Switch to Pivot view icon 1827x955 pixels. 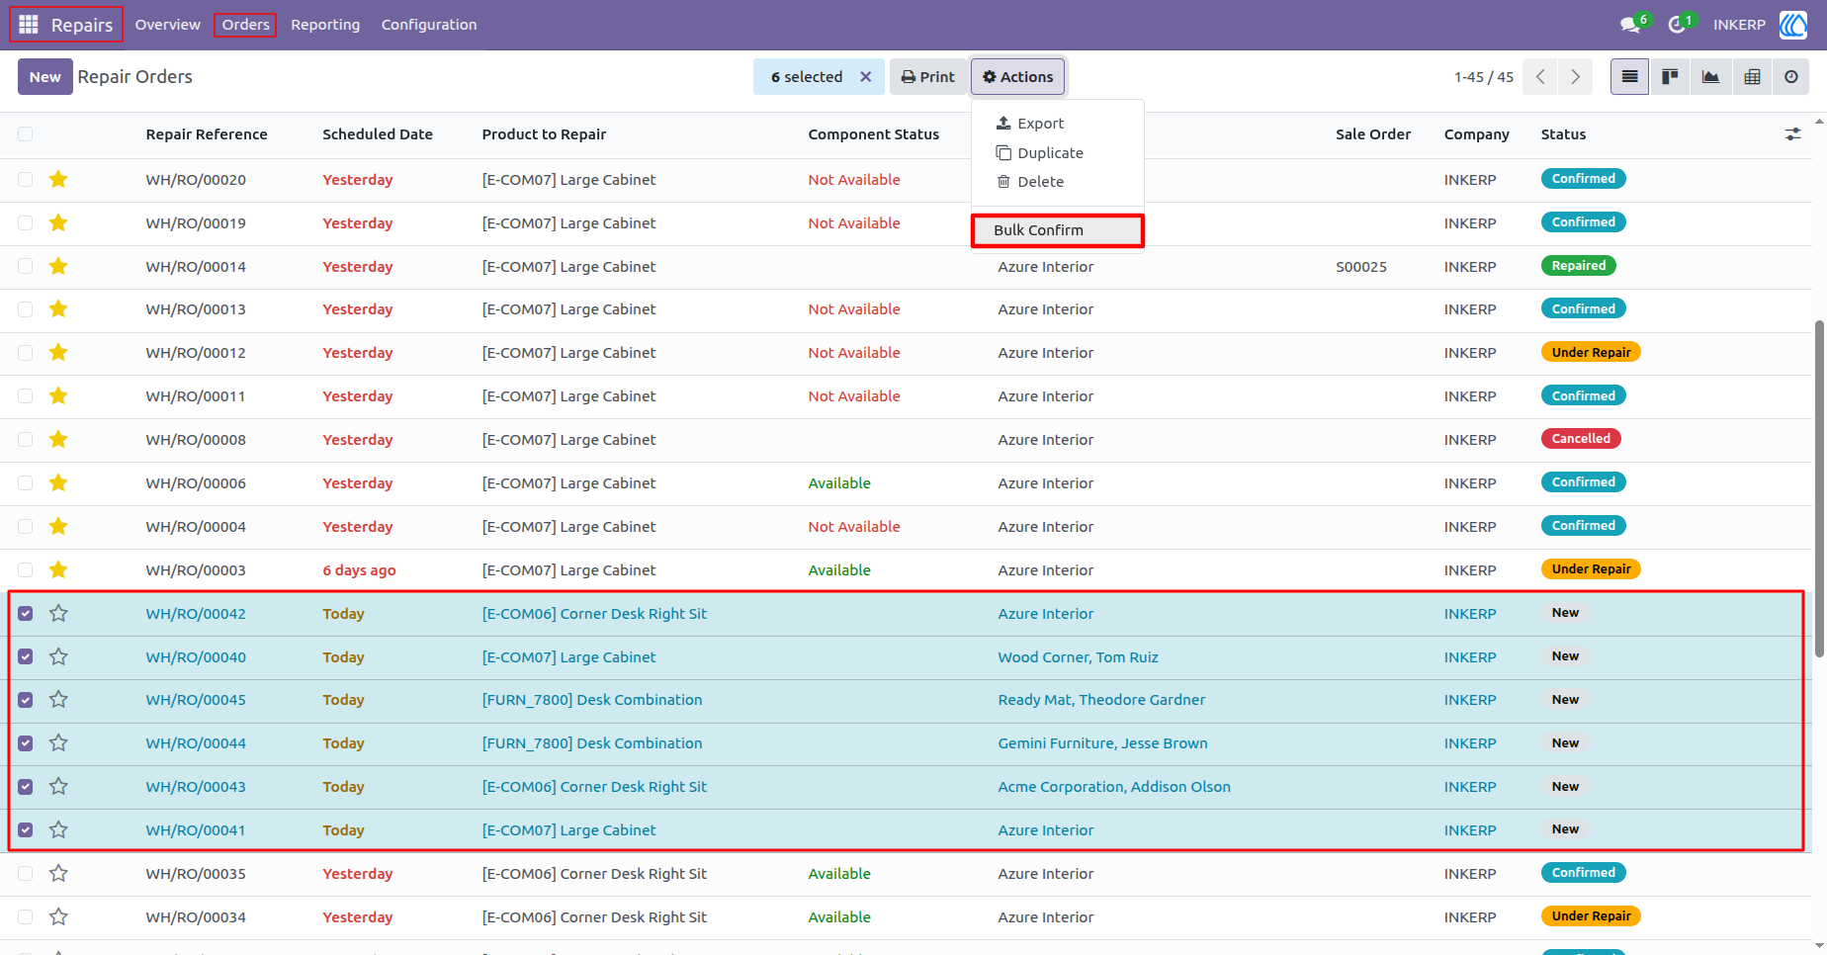coord(1752,77)
